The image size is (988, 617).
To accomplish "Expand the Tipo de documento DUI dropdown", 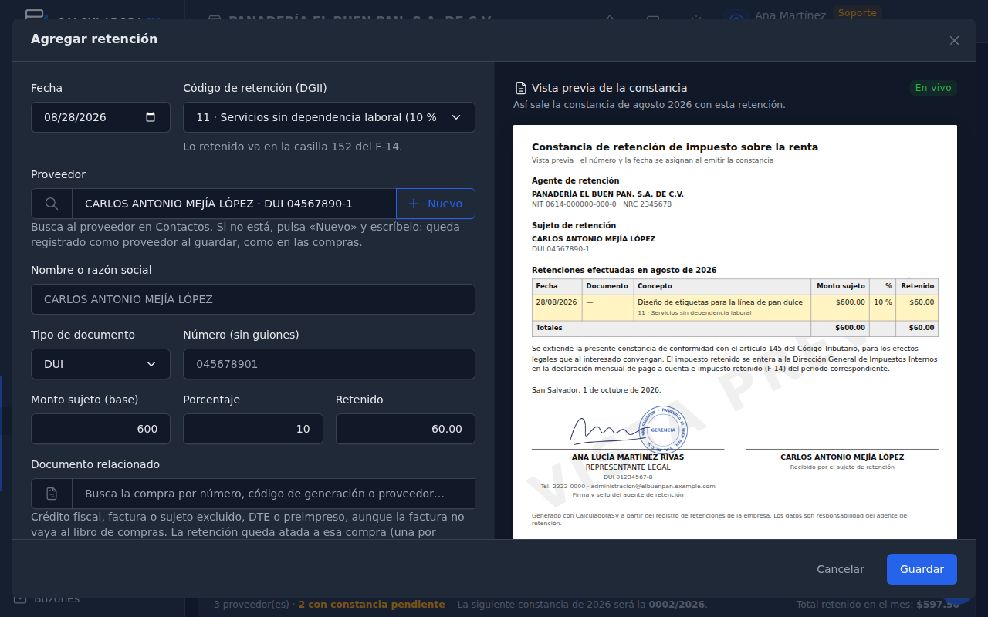I will coord(100,364).
